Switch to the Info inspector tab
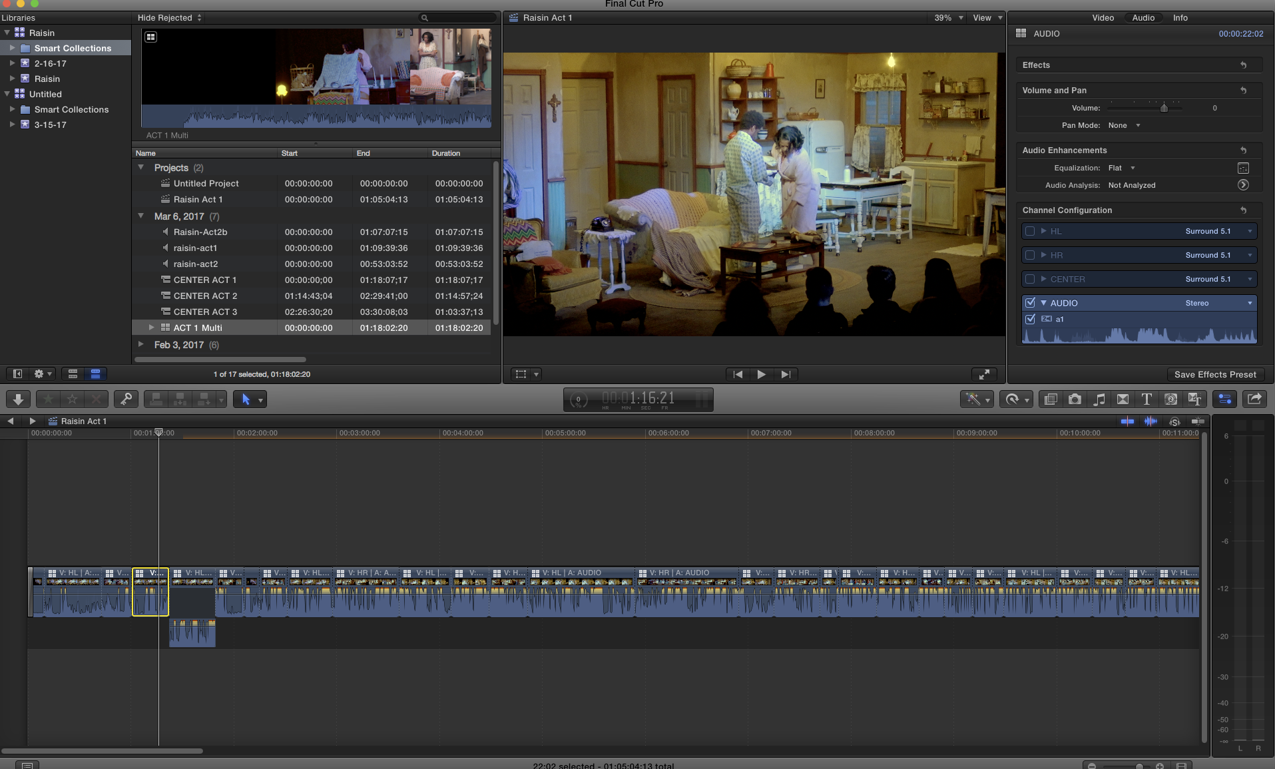Screen dimensions: 1275x769 point(1180,18)
